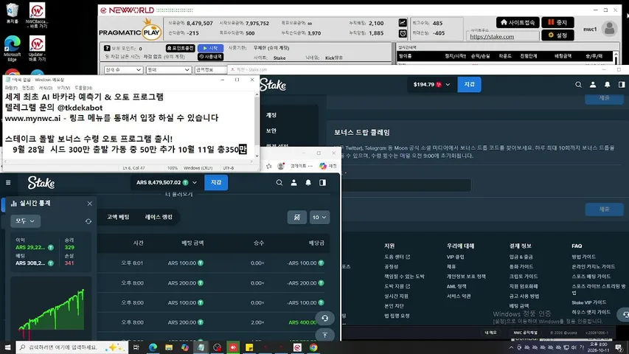The height and width of the screenshot is (354, 629).
Task: Click 지갑 wallet button in the back Stake window
Action: [469, 85]
